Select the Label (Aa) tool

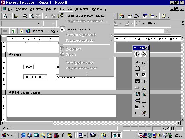pos(137,62)
